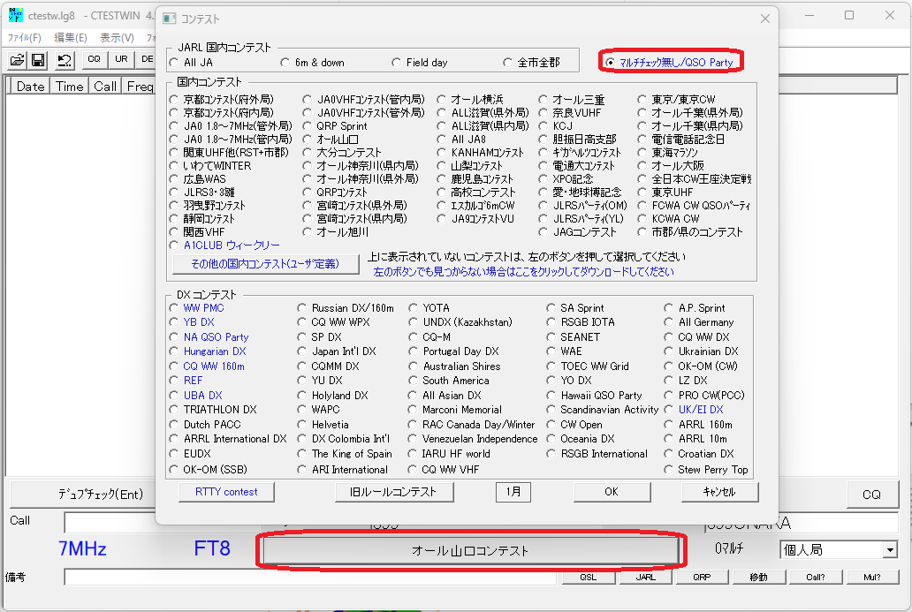Click the save floppy disk toolbar icon
912x612 pixels.
[38, 60]
